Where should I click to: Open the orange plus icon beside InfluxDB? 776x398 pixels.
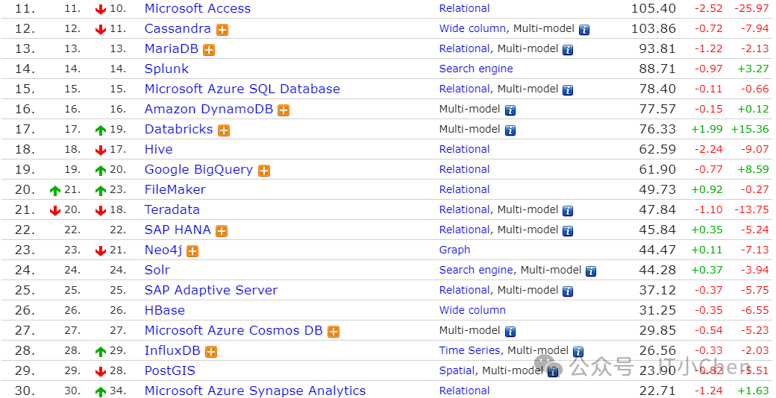tap(211, 352)
